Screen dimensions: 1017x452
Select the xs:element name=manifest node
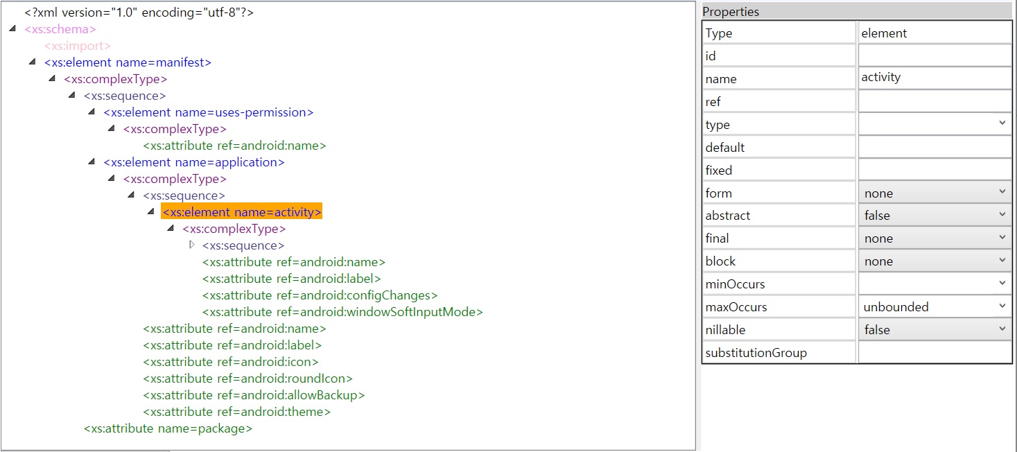point(128,62)
